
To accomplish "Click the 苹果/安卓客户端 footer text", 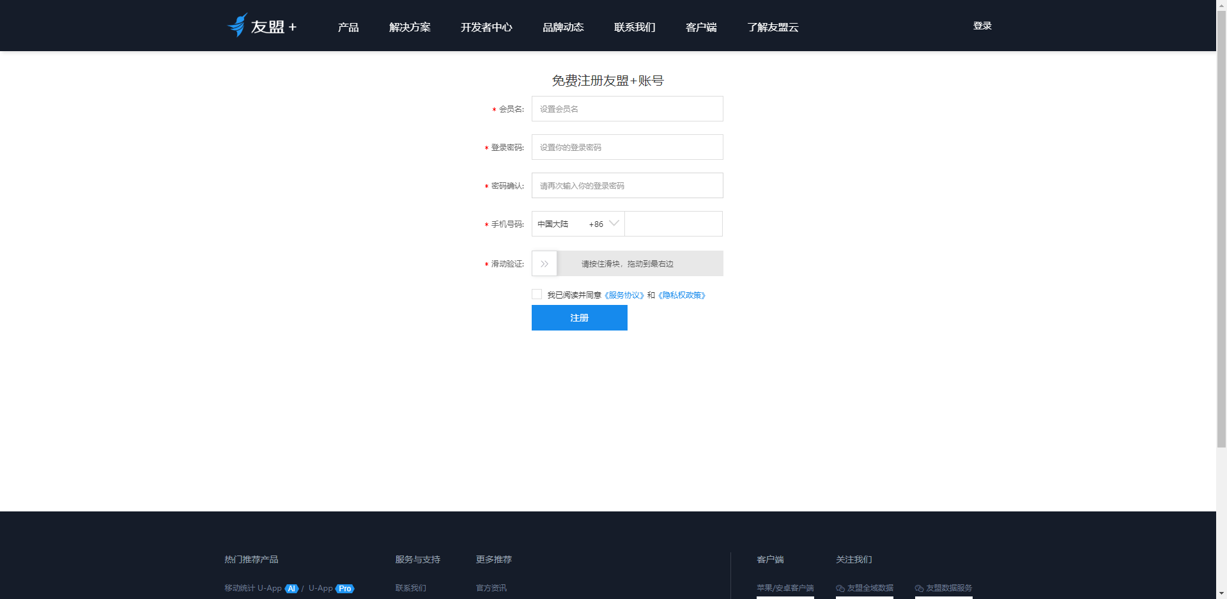I will coord(785,588).
